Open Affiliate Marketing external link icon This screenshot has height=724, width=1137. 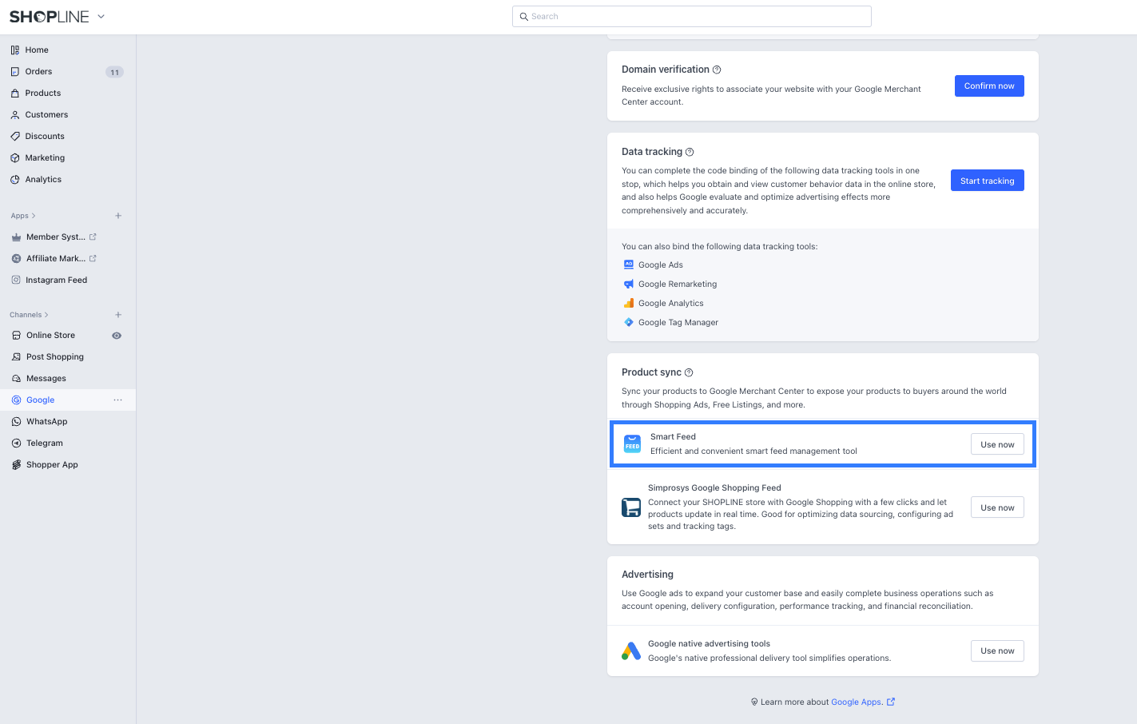(93, 258)
